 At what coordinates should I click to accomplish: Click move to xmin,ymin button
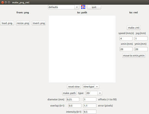tap(134, 56)
